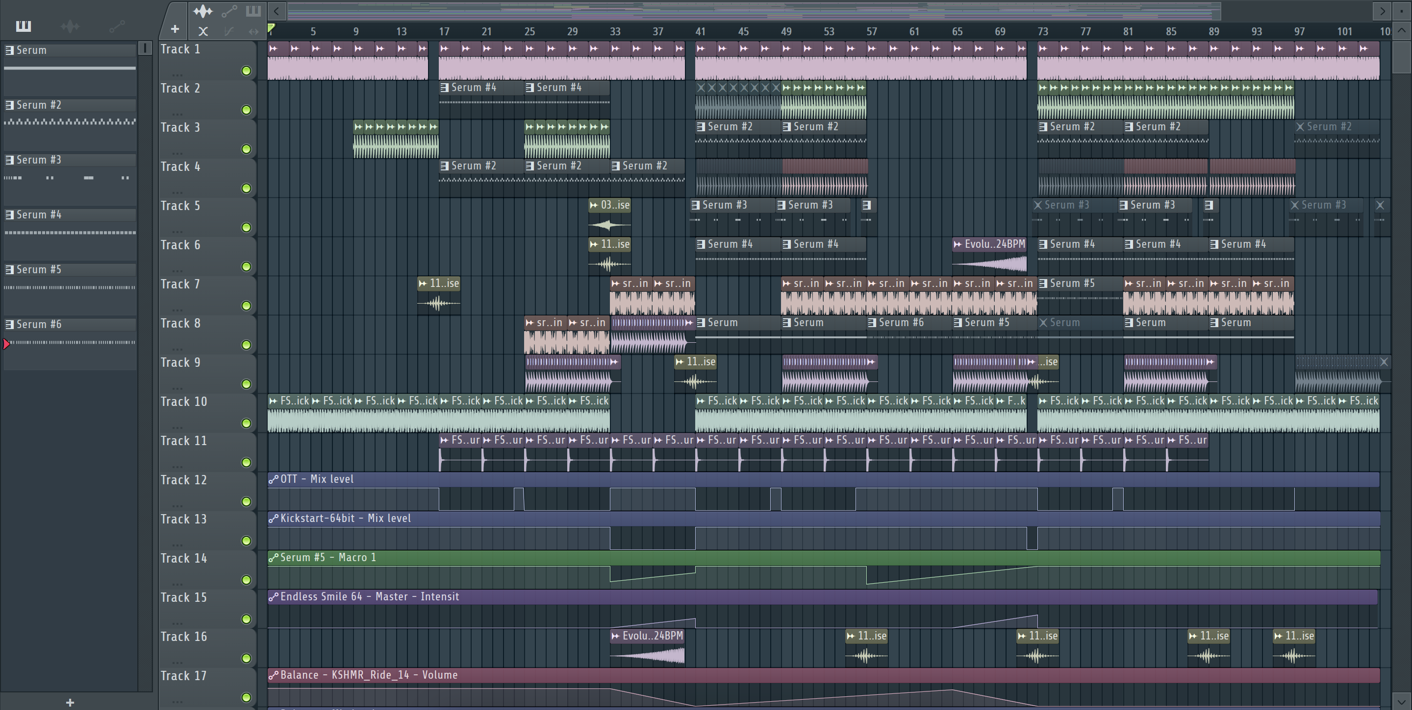Click the vertical scrollbar up arrow

click(1402, 31)
